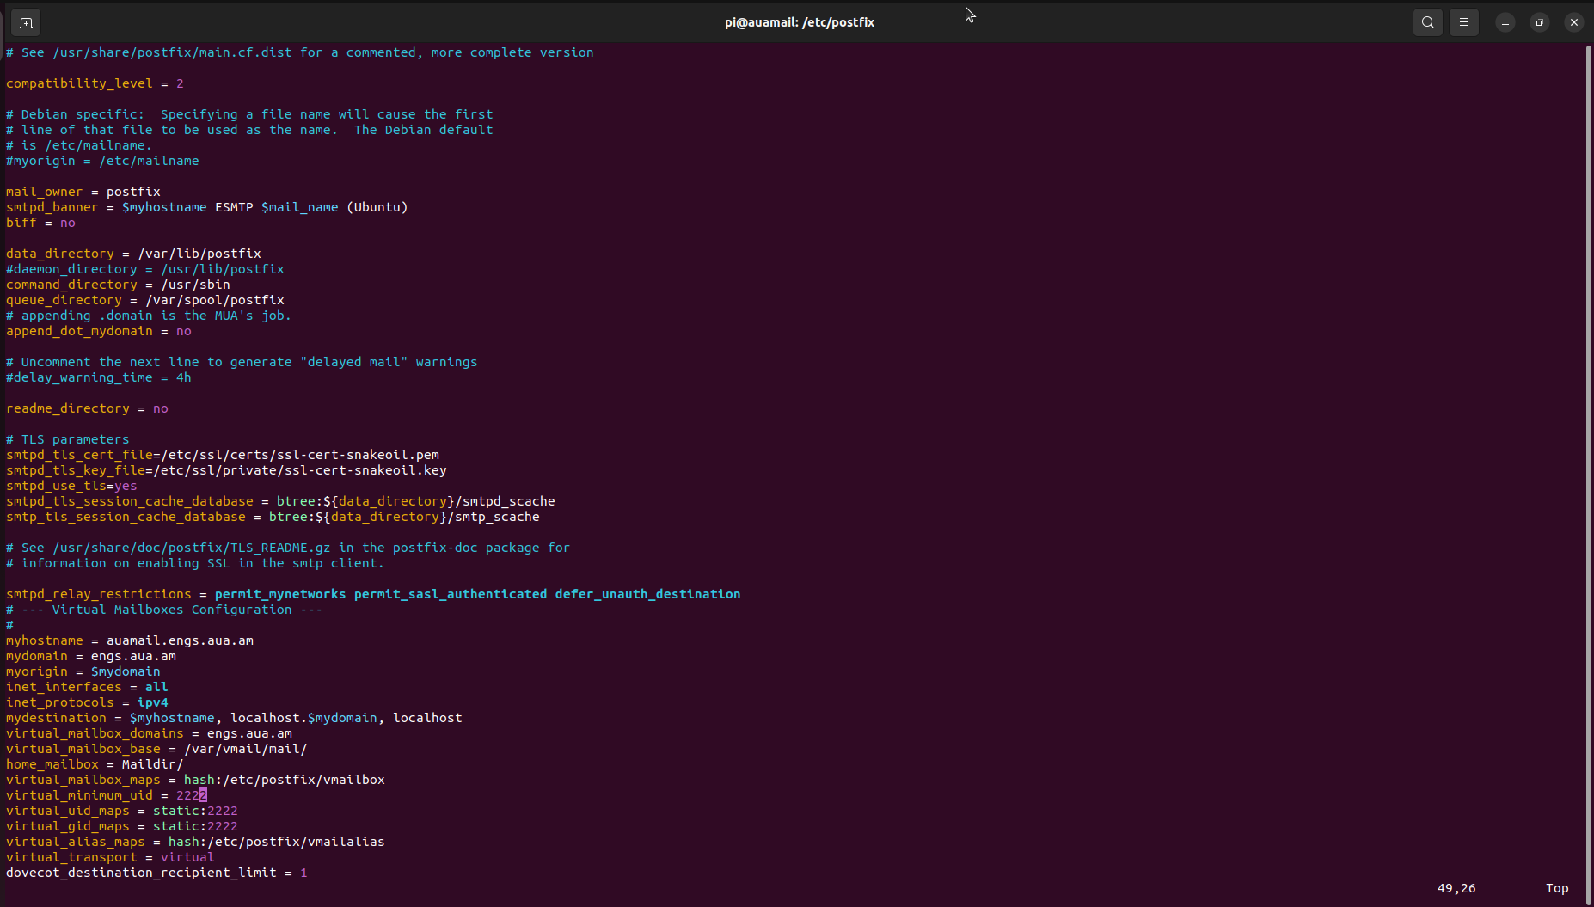Click the compatibility_level parameter
Viewport: 1594px width, 907px height.
pyautogui.click(x=79, y=83)
